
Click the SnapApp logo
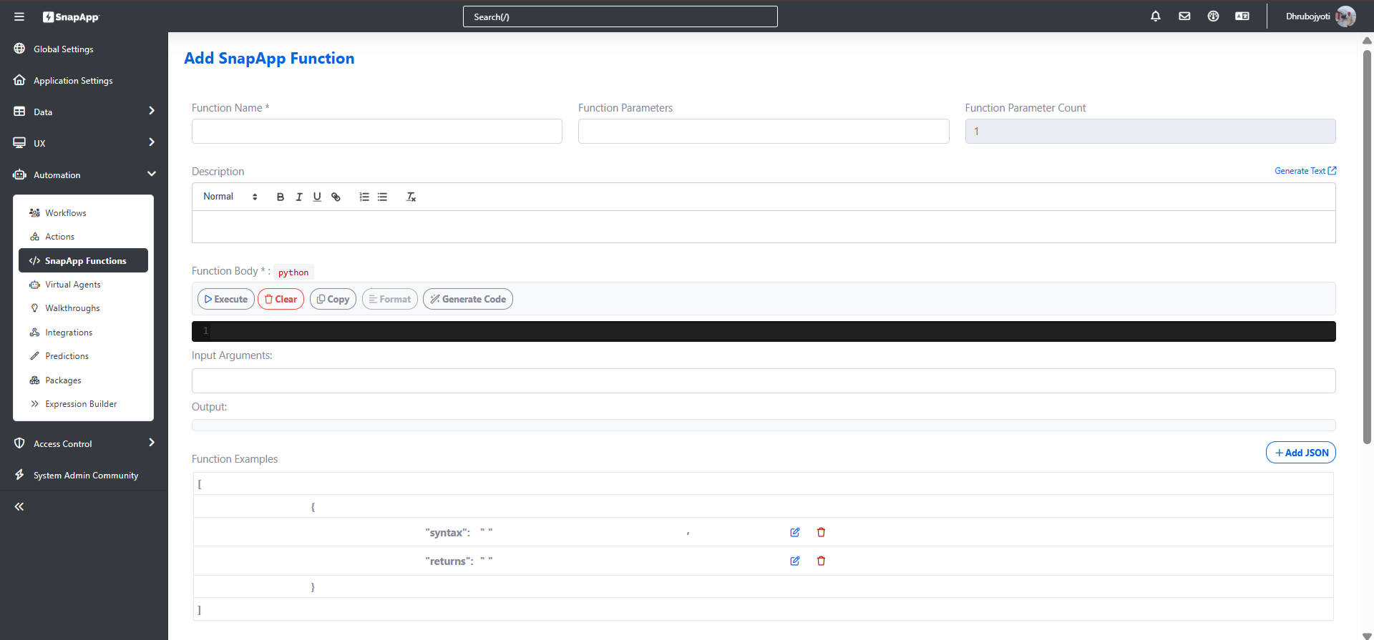click(71, 17)
